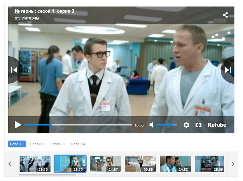Screen dimensions: 243x181
Task: Skip to the previous video
Action: pos(14,70)
